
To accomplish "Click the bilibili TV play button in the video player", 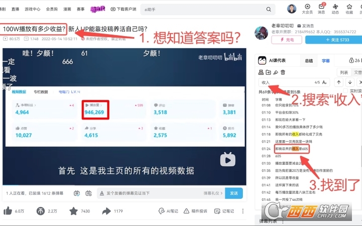I will 228,160.
